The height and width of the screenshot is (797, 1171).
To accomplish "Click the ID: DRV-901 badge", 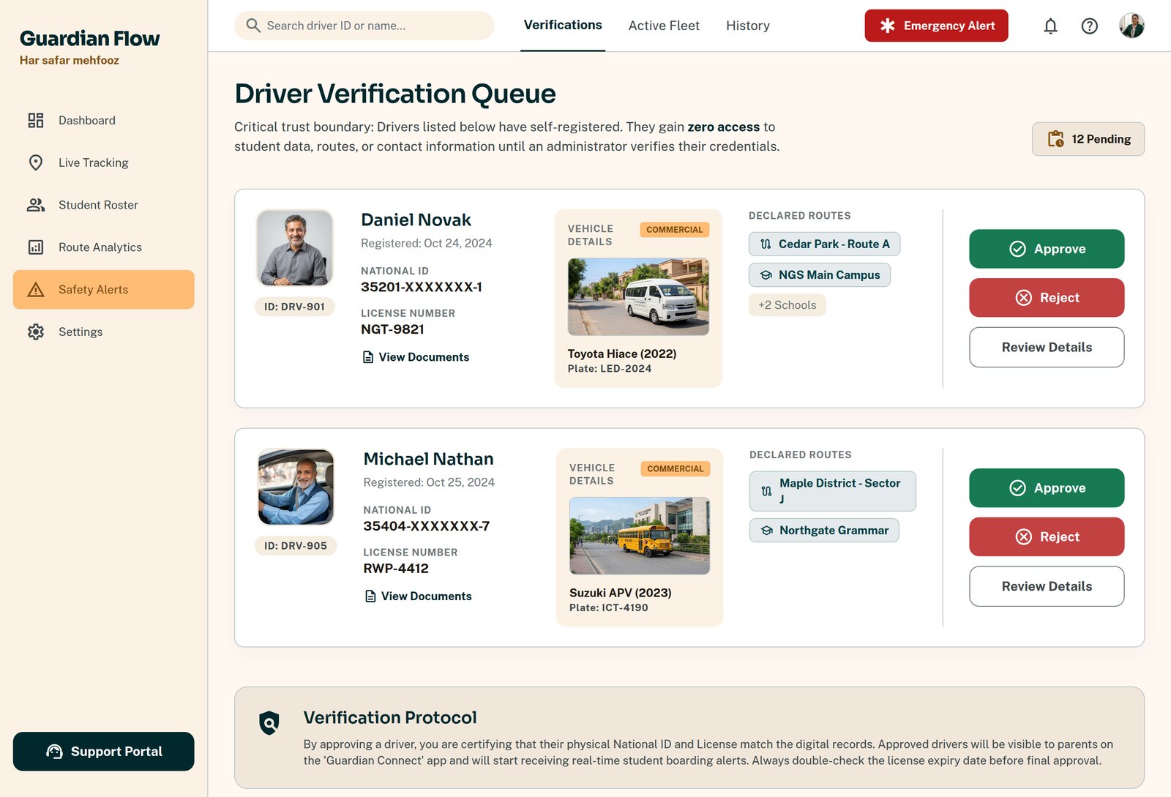I will (x=295, y=307).
